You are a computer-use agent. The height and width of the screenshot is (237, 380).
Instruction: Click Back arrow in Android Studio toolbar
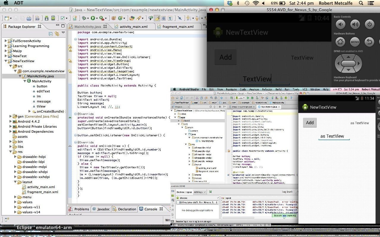click(221, 98)
